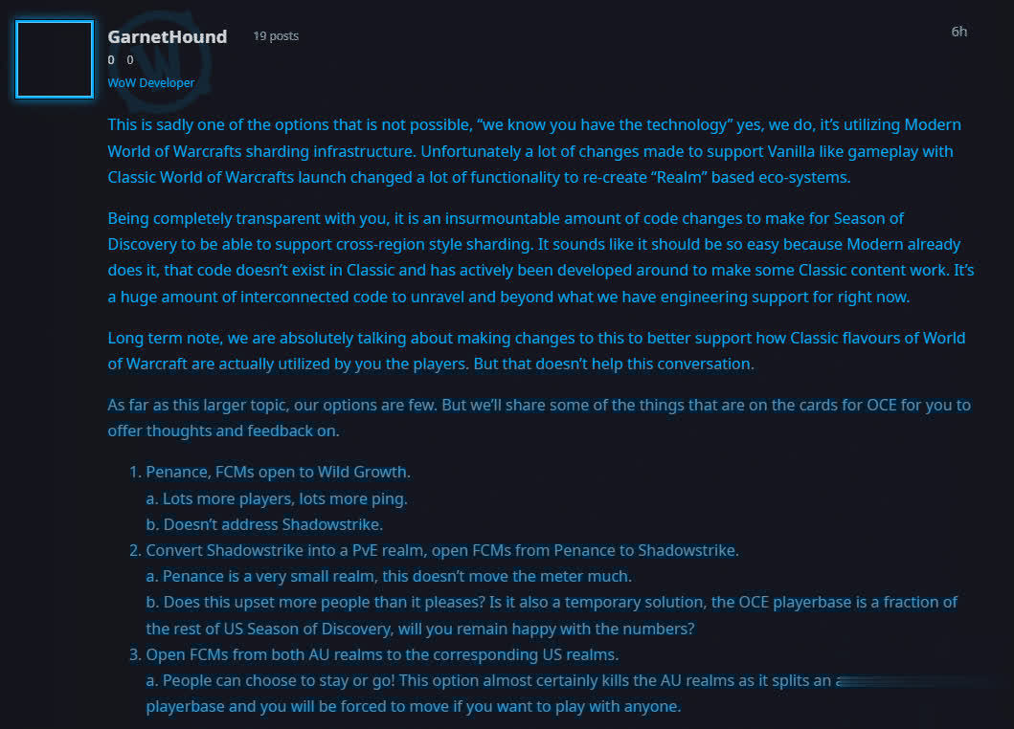Click sub-item "Penance is a very small realm"
The image size is (1014, 729).
390,577
